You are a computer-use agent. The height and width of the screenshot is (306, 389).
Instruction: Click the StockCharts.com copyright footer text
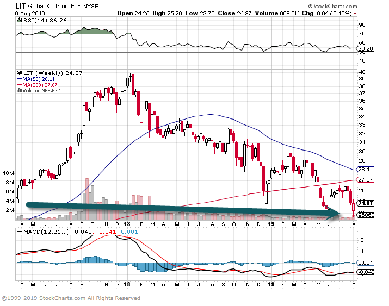point(71,298)
